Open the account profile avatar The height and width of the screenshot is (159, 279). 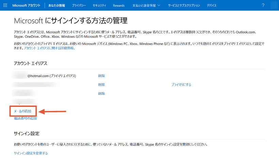274,5
